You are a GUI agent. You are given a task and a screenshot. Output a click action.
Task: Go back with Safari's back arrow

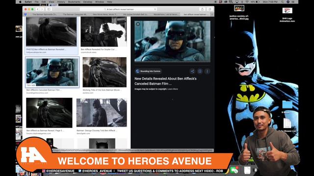point(37,9)
